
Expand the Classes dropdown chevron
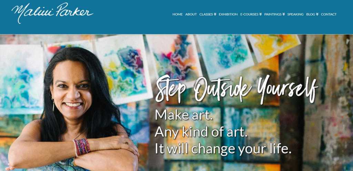pyautogui.click(x=215, y=14)
